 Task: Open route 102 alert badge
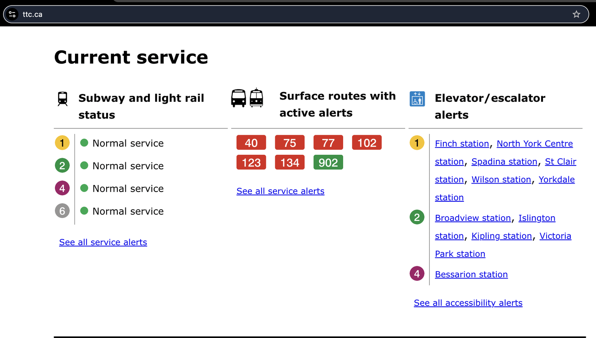pos(366,143)
